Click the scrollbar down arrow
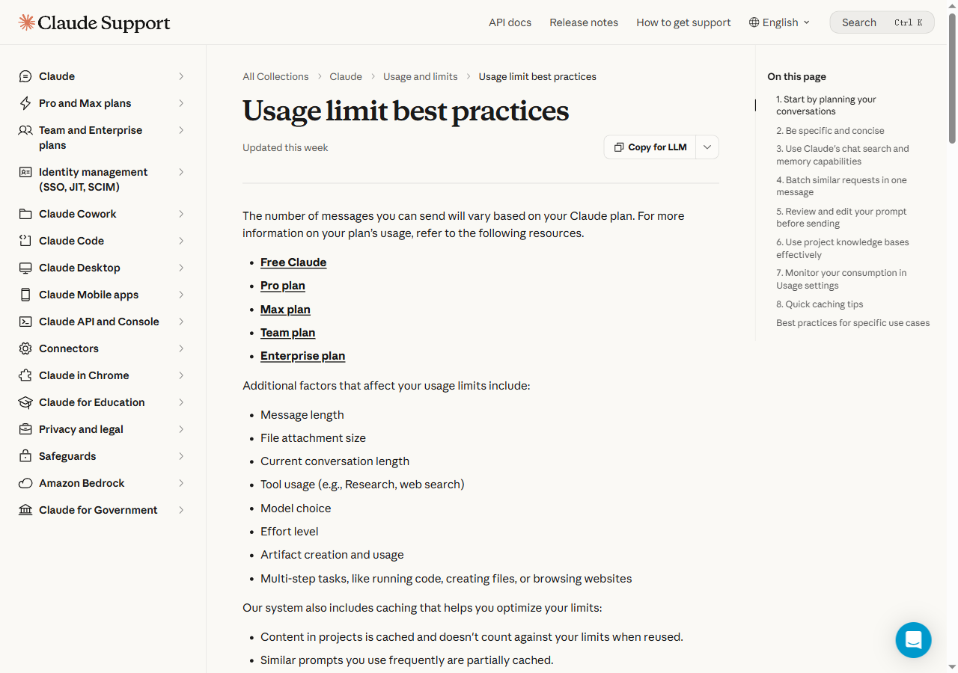The width and height of the screenshot is (958, 673). pyautogui.click(x=952, y=667)
